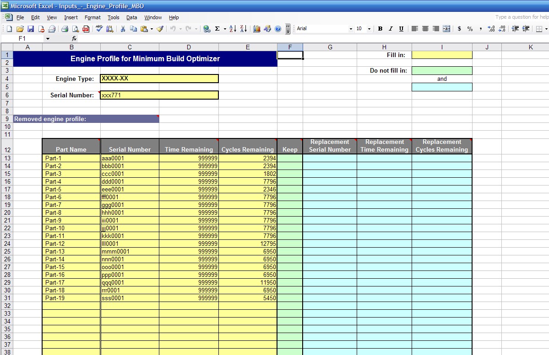Expand the font size dropdown
The width and height of the screenshot is (549, 355).
click(369, 29)
